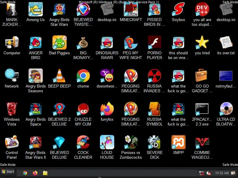Select the BIG MONAYY... money bag icon
Screen dimensions: 238x178
83,43
